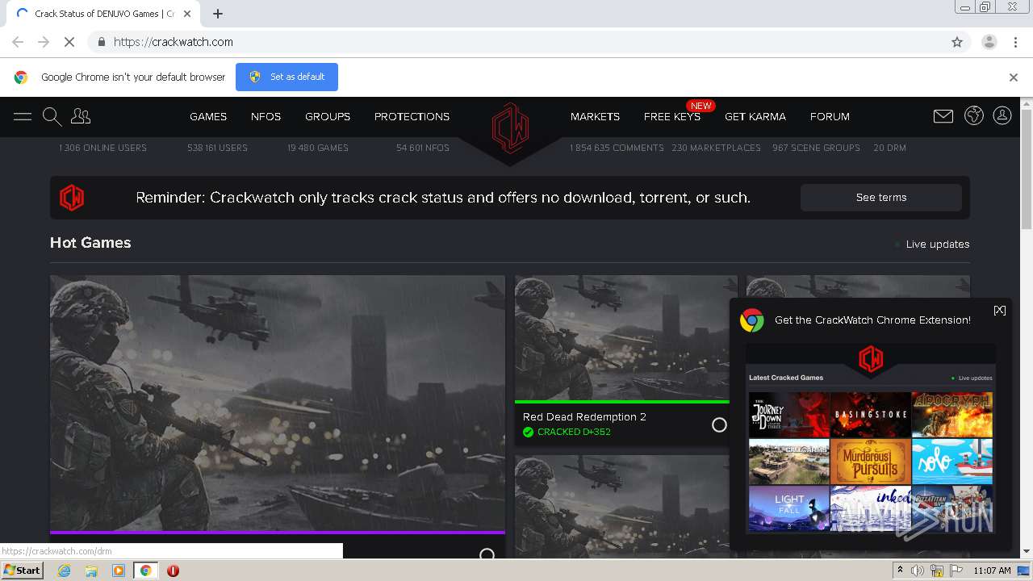Click the Crackwatch center logo
1033x581 pixels.
510,127
